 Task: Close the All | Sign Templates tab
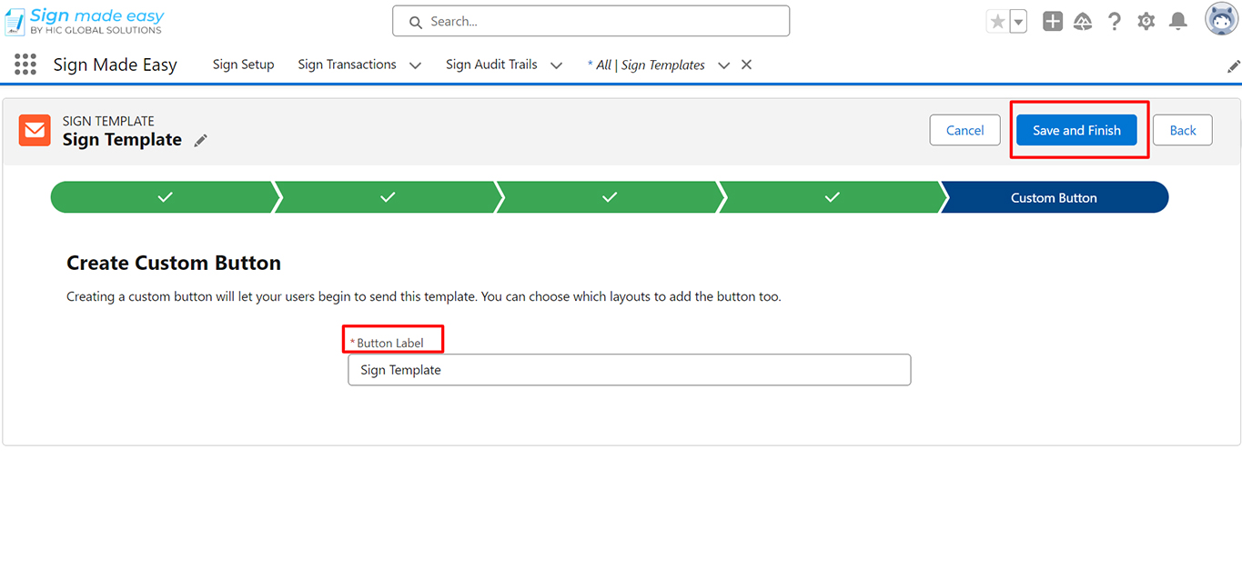746,65
